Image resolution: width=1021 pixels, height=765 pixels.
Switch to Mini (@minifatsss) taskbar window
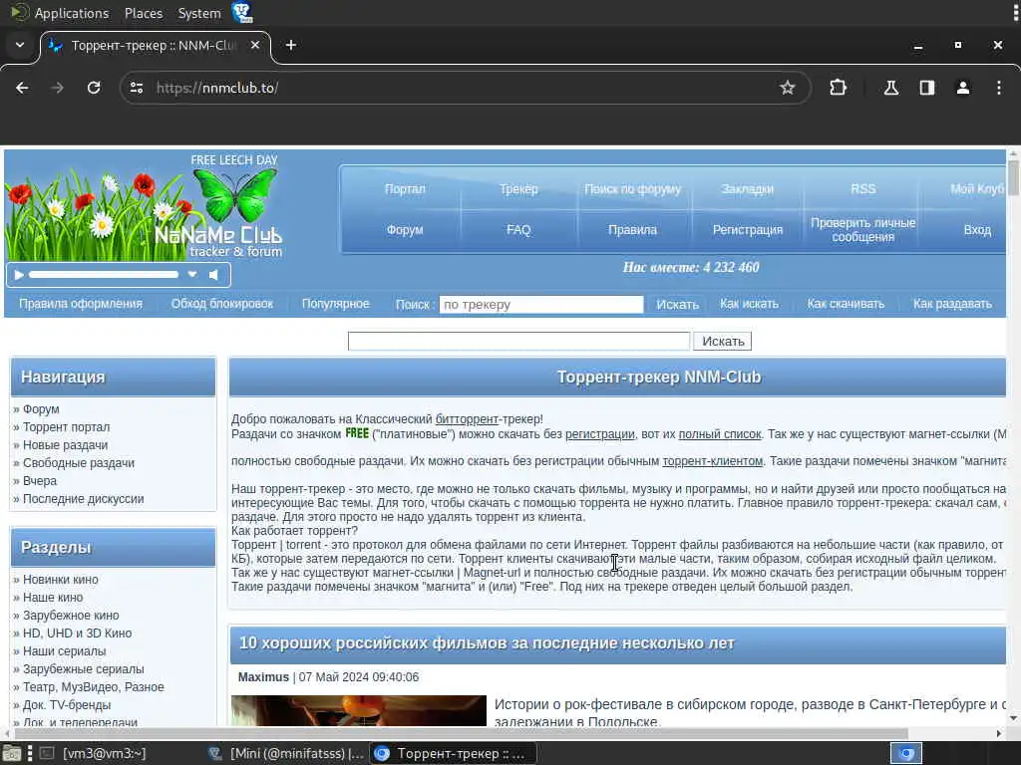tap(286, 753)
